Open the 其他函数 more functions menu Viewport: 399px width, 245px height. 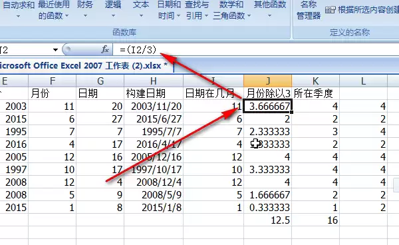pyautogui.click(x=270, y=10)
